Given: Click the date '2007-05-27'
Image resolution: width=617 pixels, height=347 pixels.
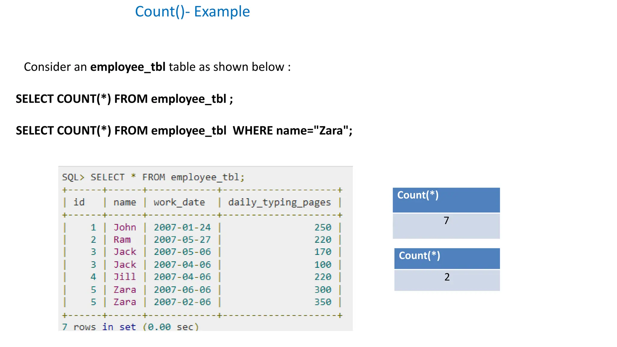Looking at the screenshot, I should pyautogui.click(x=182, y=240).
